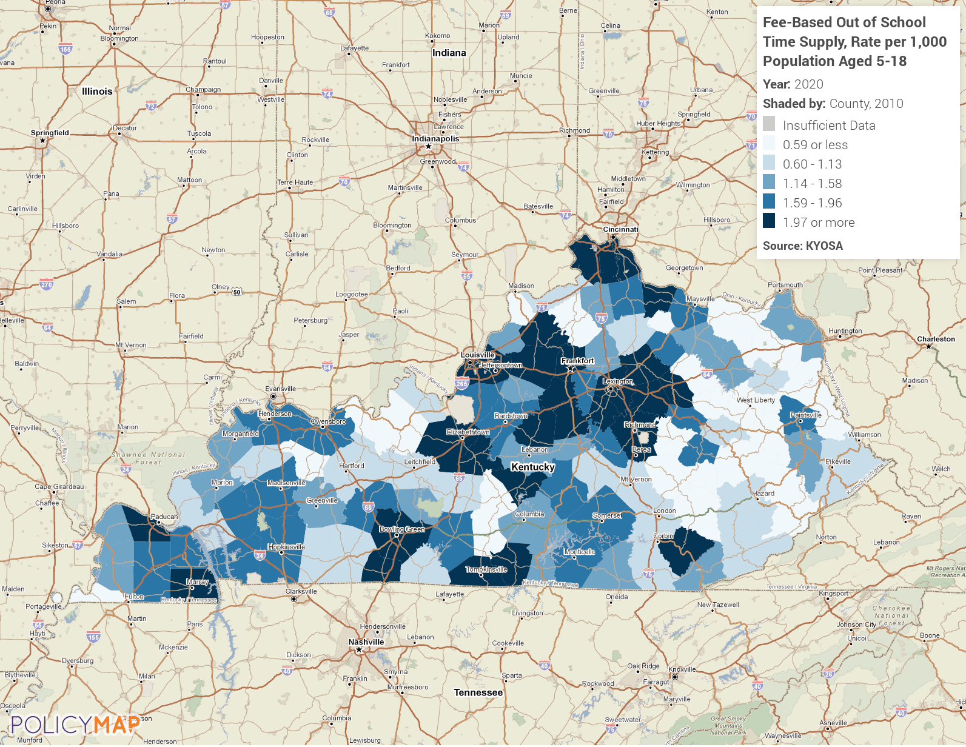Click the Clarksville city label
The height and width of the screenshot is (747, 966).
pos(301,591)
